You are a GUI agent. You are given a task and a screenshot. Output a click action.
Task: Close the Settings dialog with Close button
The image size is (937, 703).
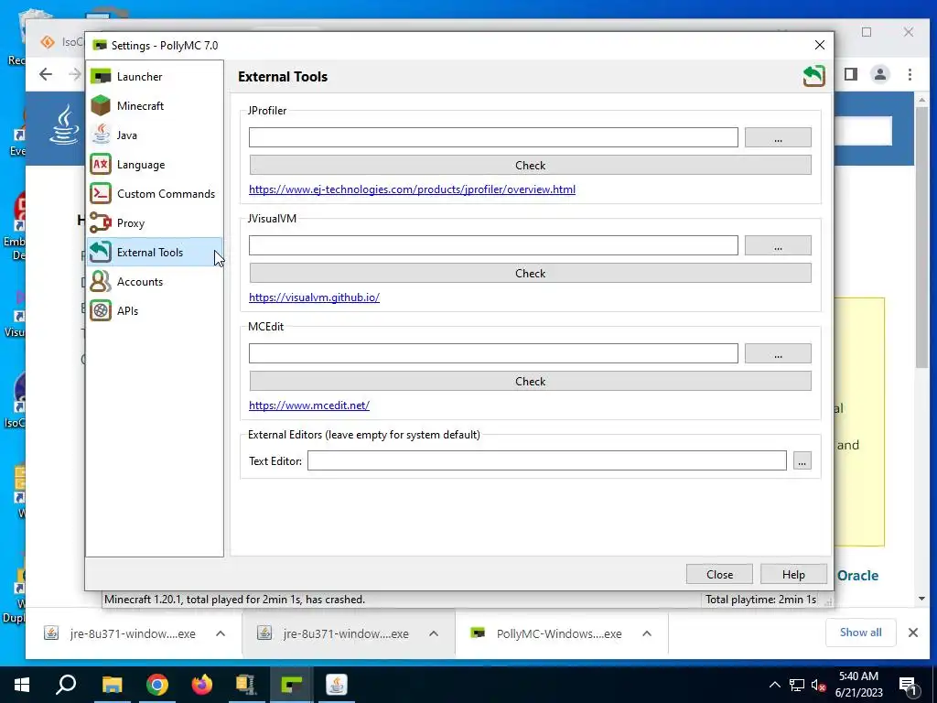click(719, 575)
